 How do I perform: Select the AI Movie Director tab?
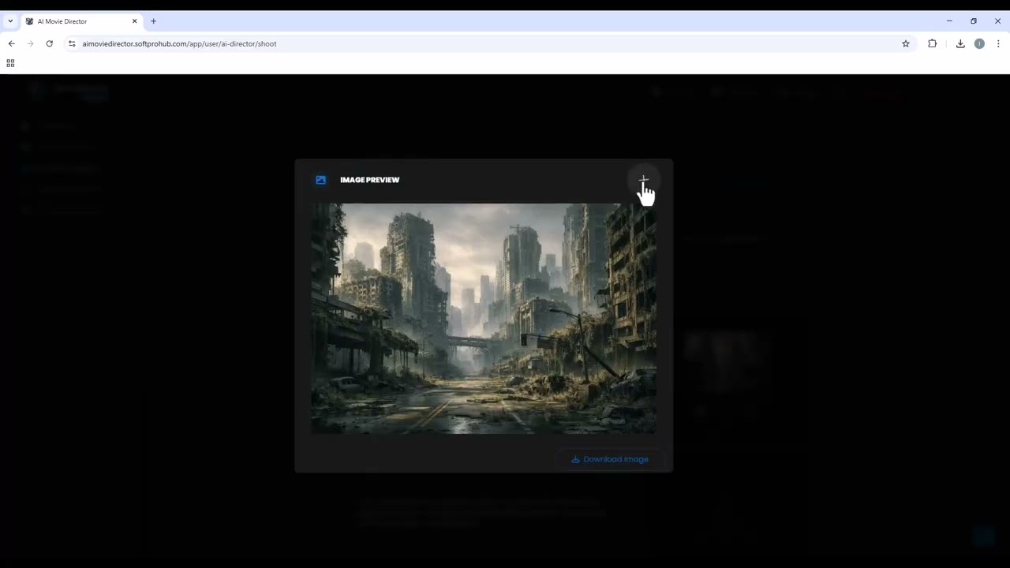[81, 21]
